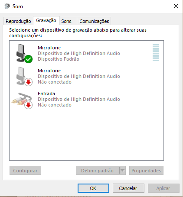Open the Comunicações tab

coord(94,21)
